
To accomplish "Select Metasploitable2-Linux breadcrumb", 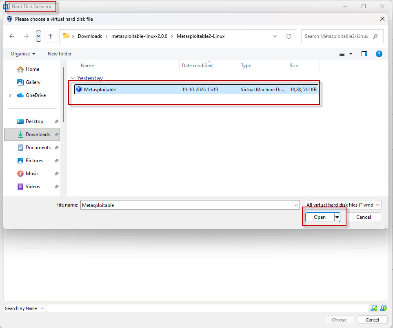I will (x=200, y=36).
